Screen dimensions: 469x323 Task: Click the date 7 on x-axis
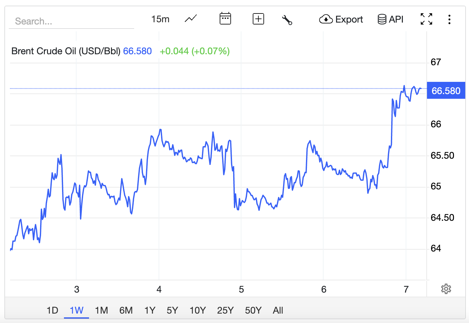coord(406,289)
